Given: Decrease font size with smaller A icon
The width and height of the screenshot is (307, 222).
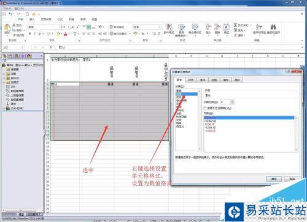Looking at the screenshot, I should [x=77, y=27].
